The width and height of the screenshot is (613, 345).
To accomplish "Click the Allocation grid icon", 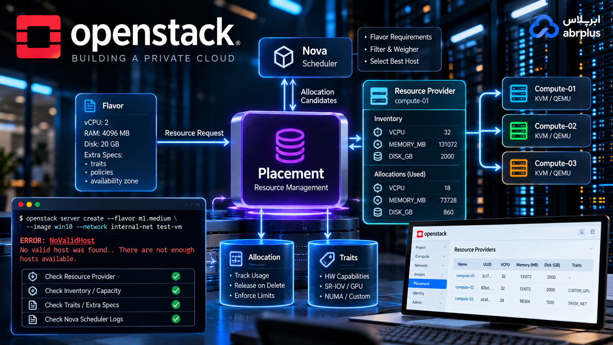I will (236, 258).
